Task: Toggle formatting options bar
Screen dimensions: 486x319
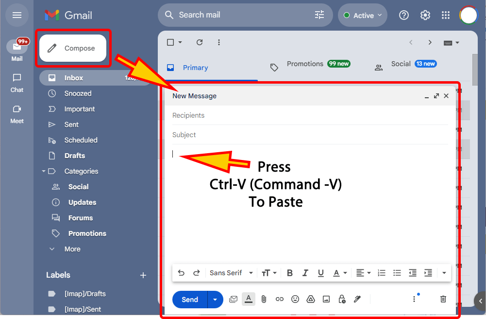Action: tap(248, 299)
